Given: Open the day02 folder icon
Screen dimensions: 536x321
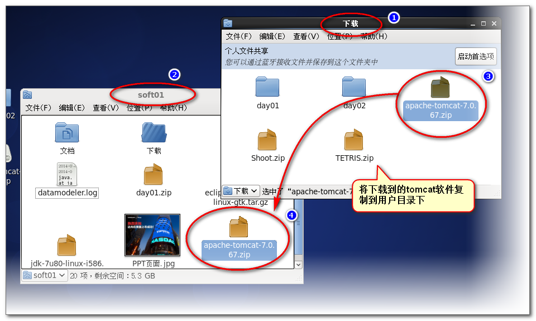Looking at the screenshot, I should [x=354, y=87].
